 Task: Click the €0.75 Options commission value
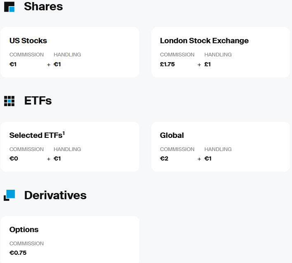click(18, 253)
